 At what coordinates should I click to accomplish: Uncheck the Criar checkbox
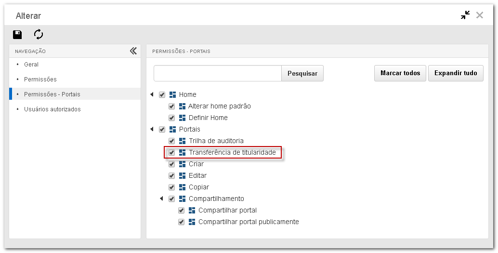171,164
